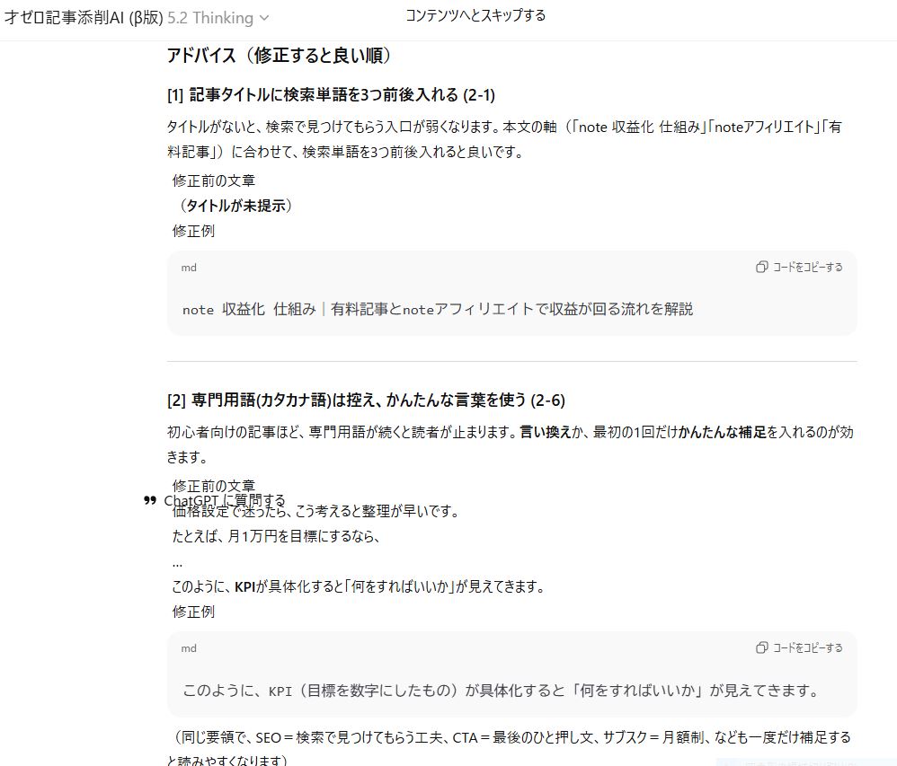This screenshot has width=897, height=766.
Task: Click the overlapping-squares icon in the first コードをコピーする control
Action: coord(760,268)
